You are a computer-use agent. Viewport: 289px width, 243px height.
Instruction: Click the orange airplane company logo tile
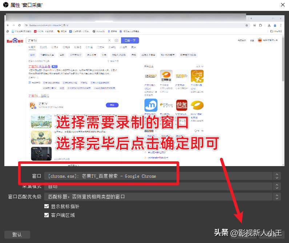197,76
